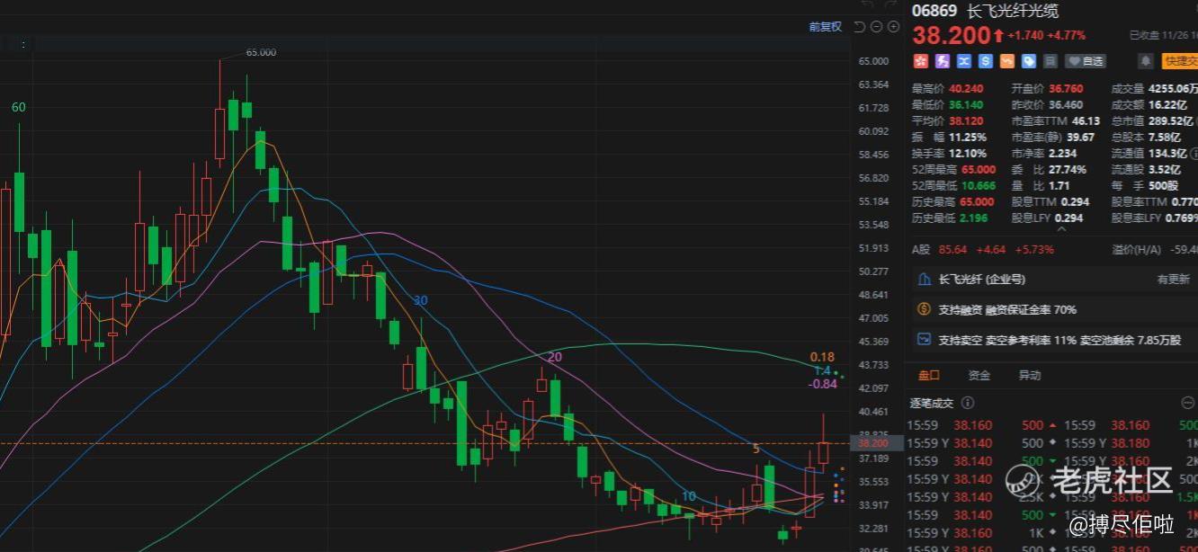The image size is (1198, 552).
Task: Click the MA 10 label on chart
Action: coord(688,496)
